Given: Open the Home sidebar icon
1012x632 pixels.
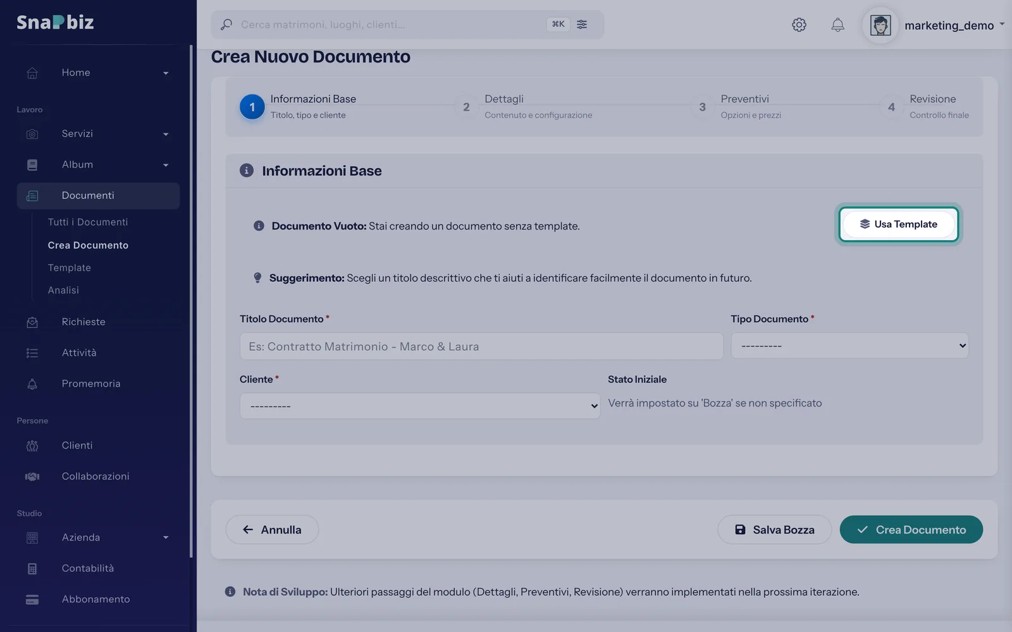Looking at the screenshot, I should coord(32,73).
